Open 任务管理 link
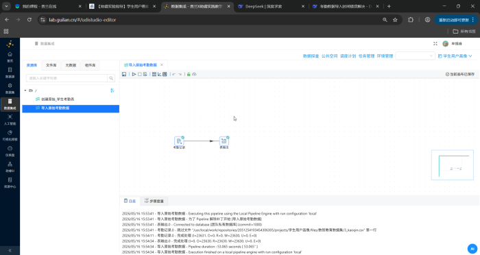The image size is (480, 255). click(x=366, y=56)
